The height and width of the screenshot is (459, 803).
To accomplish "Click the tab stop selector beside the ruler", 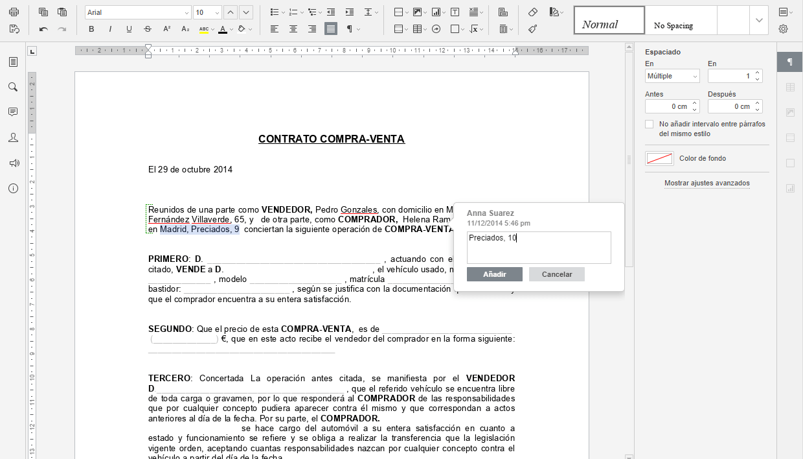I will [x=32, y=51].
